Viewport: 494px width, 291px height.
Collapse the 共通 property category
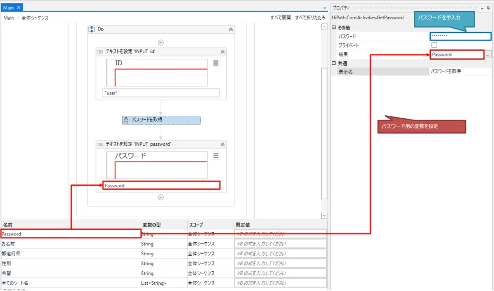334,63
